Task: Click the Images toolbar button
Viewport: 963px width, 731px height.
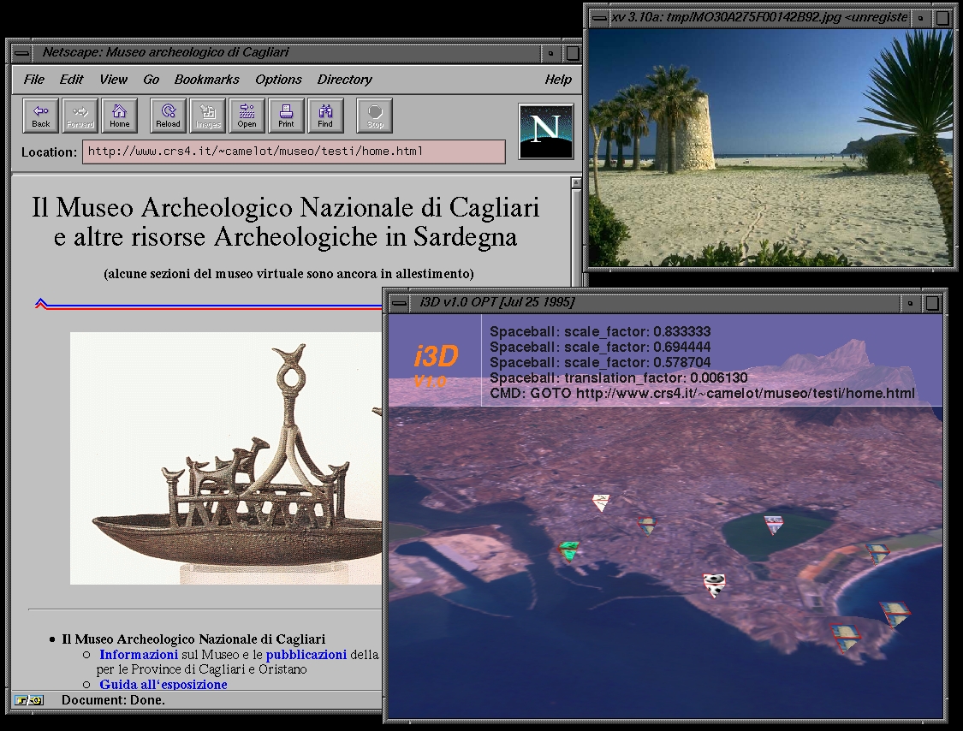Action: click(208, 116)
